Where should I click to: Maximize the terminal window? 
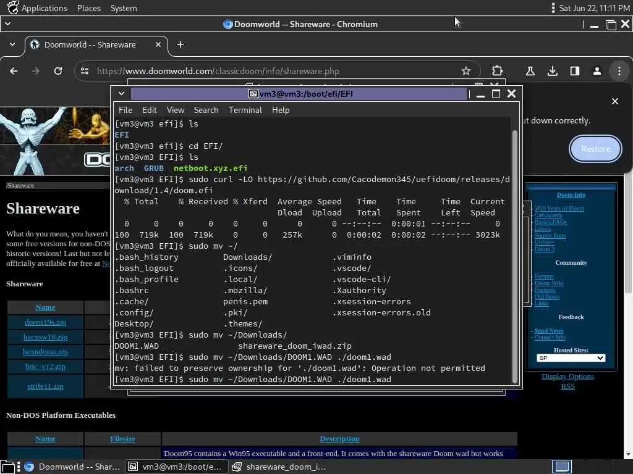click(496, 94)
